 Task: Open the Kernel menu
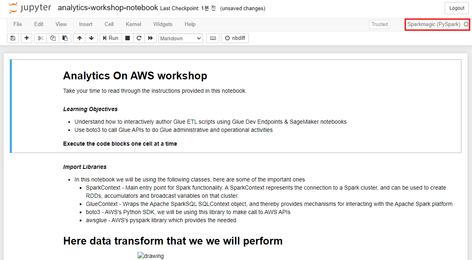[x=133, y=24]
